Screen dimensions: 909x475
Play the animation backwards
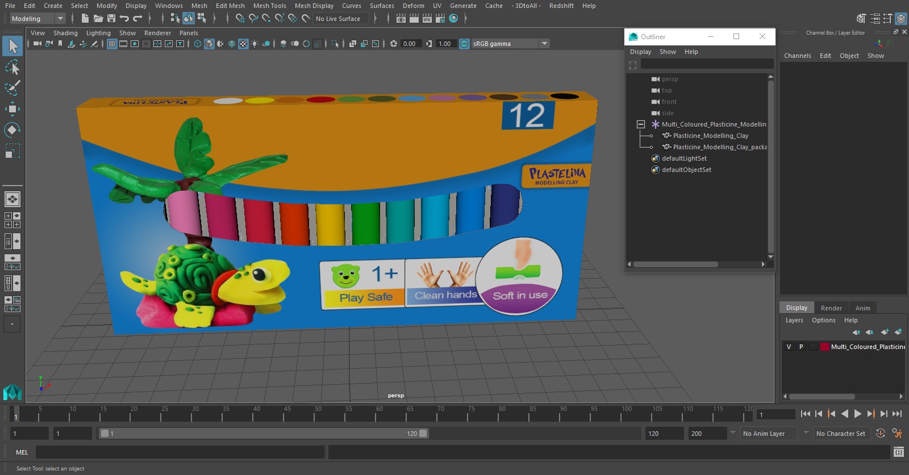click(845, 414)
